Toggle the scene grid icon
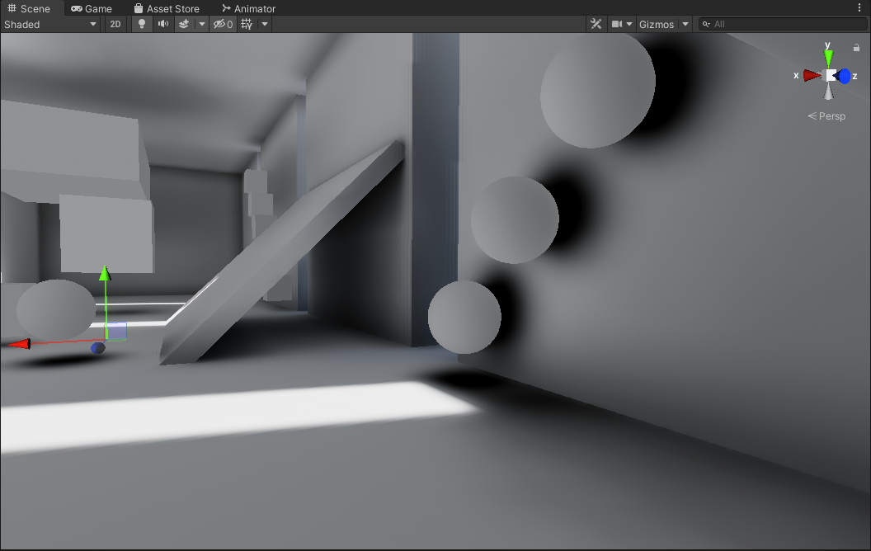 pos(247,24)
